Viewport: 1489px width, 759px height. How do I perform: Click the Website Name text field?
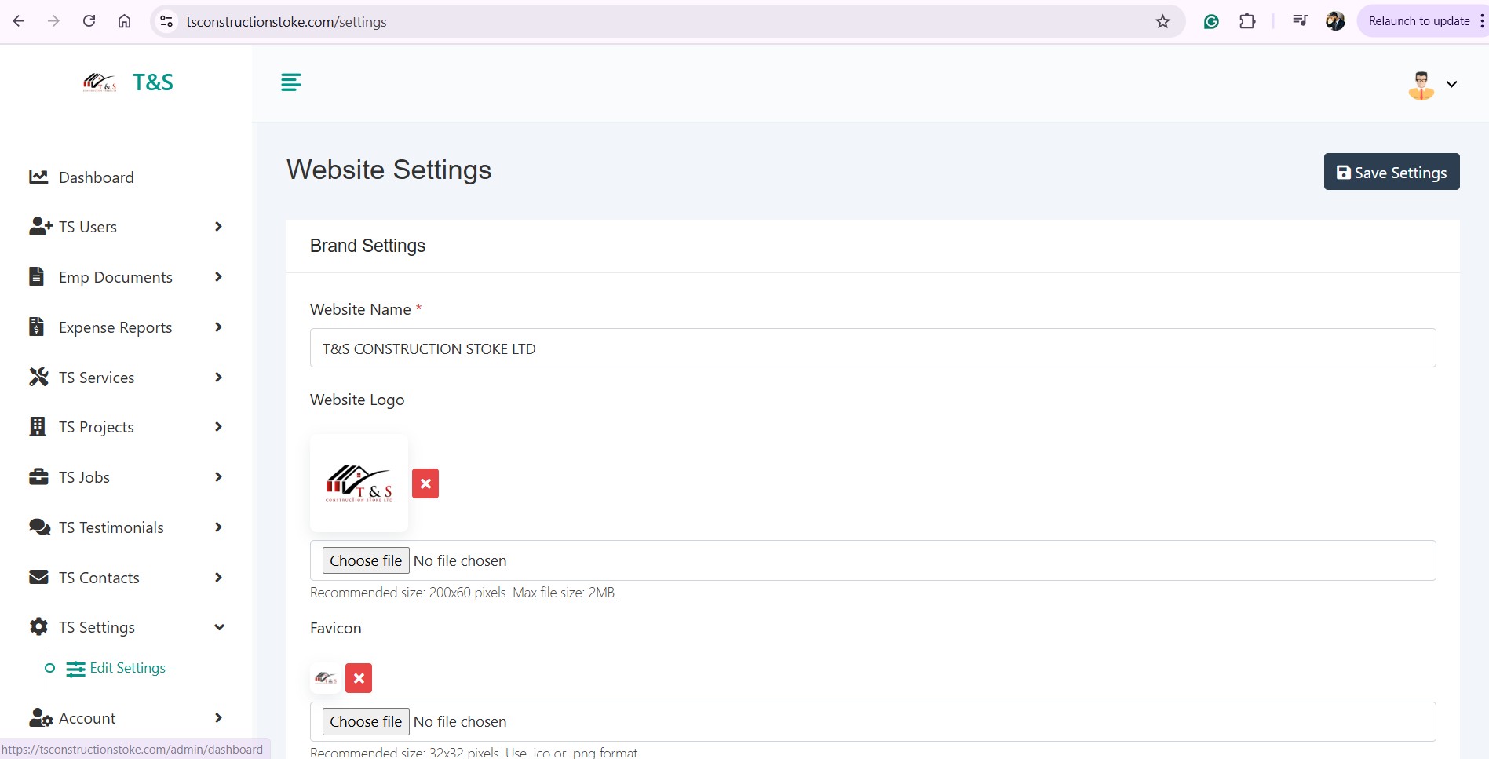[x=872, y=348]
